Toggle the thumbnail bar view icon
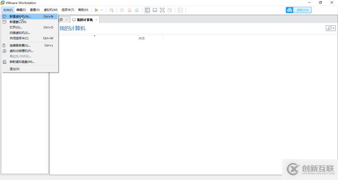The image size is (338, 180). [x=155, y=10]
